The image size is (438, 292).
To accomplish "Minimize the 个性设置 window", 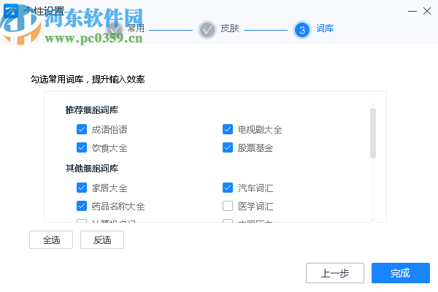I will click(x=412, y=11).
